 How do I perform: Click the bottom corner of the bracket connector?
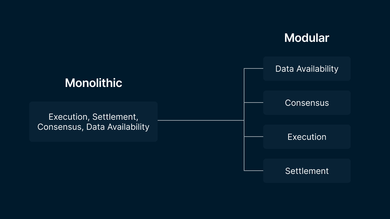(244, 171)
